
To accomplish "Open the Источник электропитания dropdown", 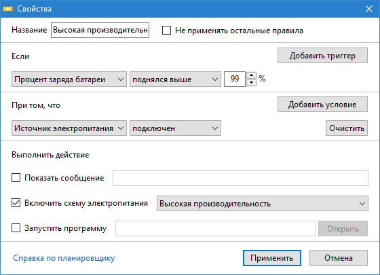I will (x=69, y=128).
